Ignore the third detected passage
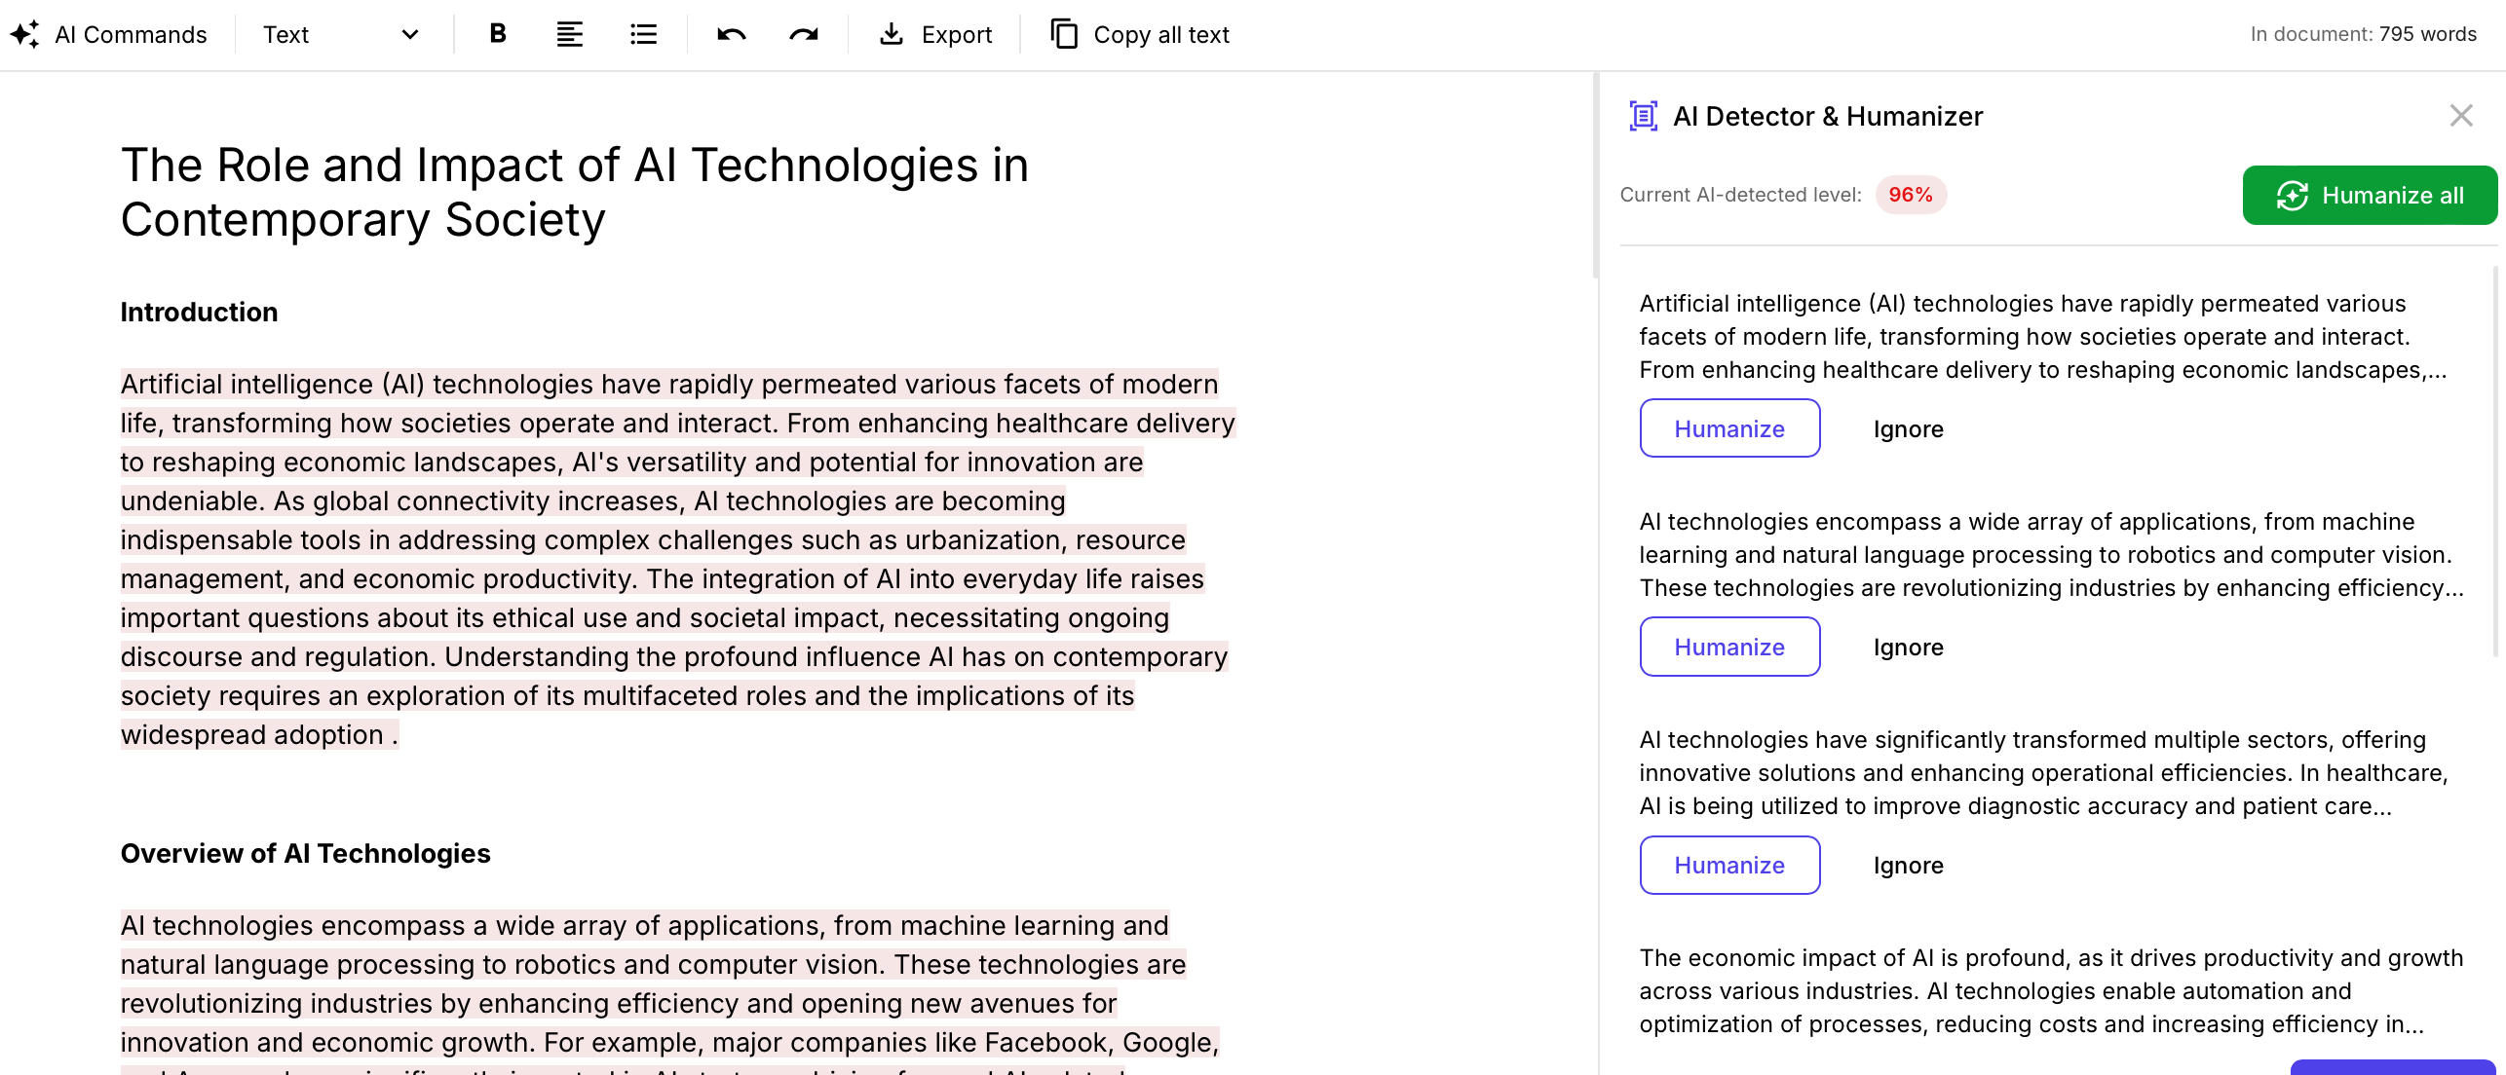 [1908, 866]
